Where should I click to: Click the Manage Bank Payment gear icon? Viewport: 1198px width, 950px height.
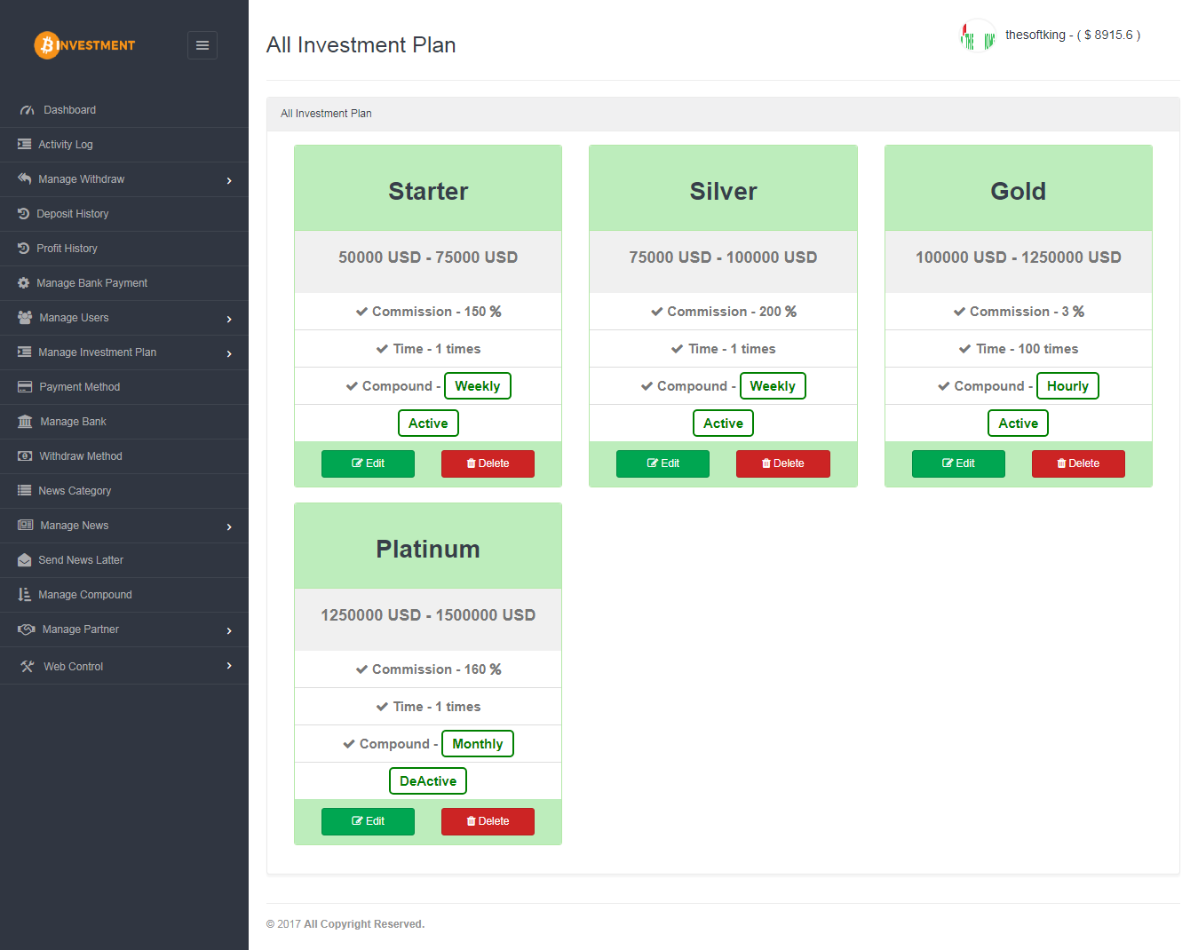point(24,283)
